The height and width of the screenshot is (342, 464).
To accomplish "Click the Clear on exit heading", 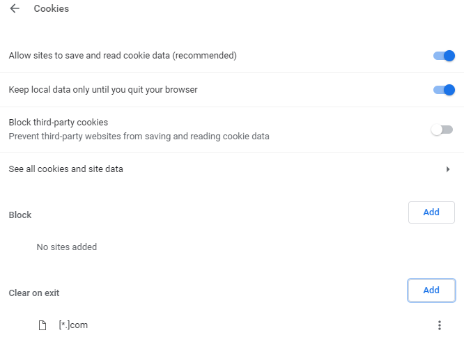I will coord(34,293).
